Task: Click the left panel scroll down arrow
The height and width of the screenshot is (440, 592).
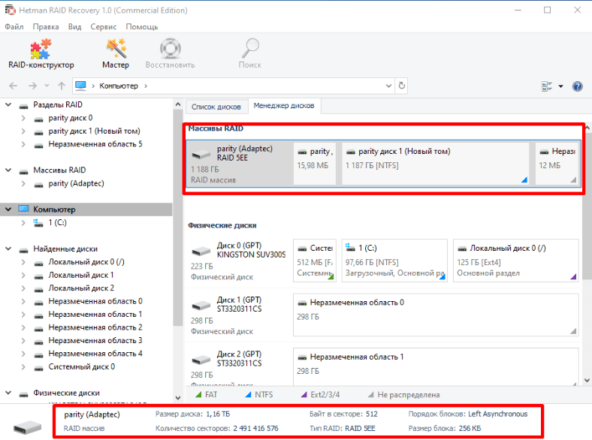Action: click(178, 398)
